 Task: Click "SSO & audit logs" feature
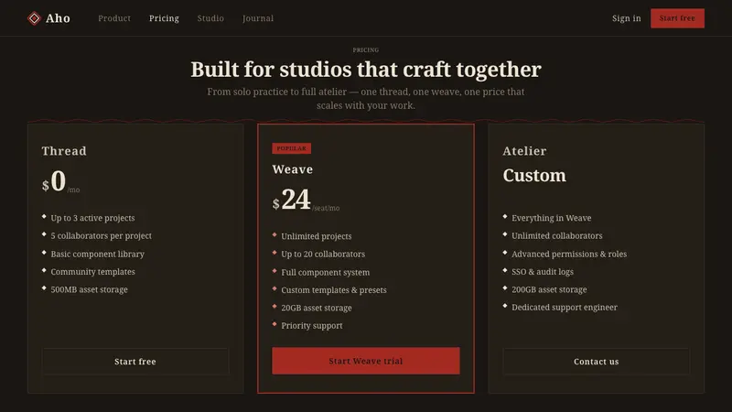[542, 271]
